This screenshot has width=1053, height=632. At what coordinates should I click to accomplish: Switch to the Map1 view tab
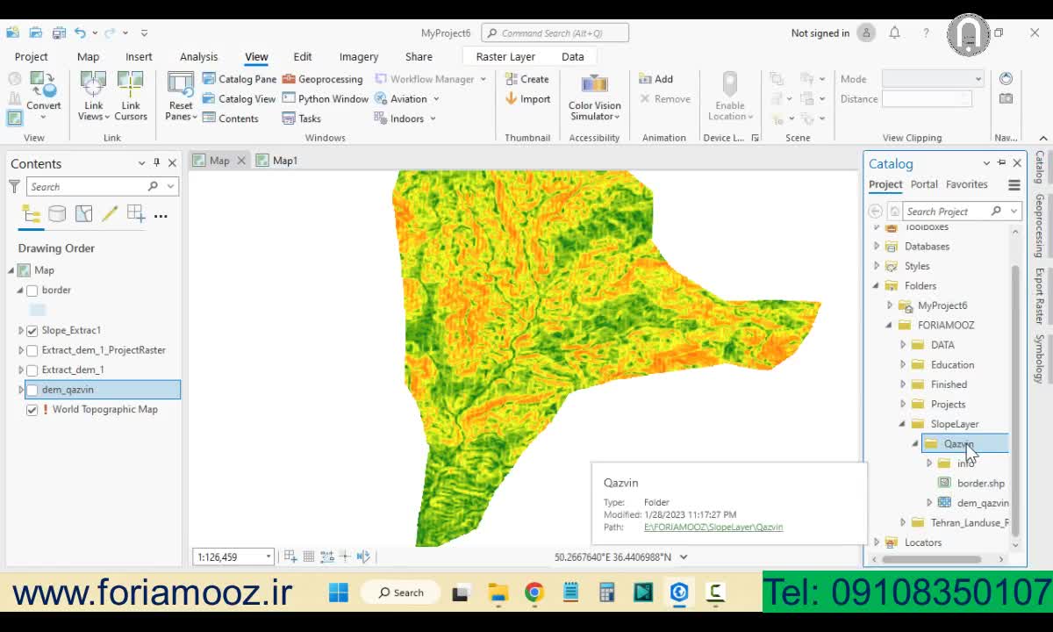(x=284, y=161)
